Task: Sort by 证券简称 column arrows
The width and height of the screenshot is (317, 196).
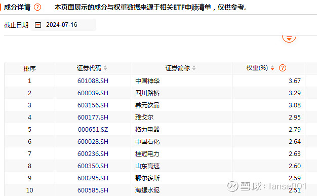Action: pos(194,68)
